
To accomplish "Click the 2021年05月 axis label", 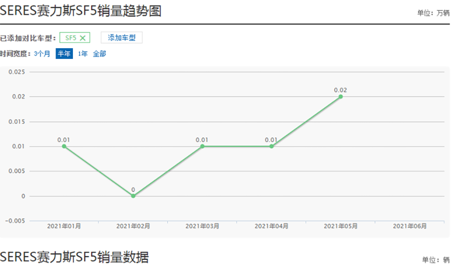I will (340, 226).
